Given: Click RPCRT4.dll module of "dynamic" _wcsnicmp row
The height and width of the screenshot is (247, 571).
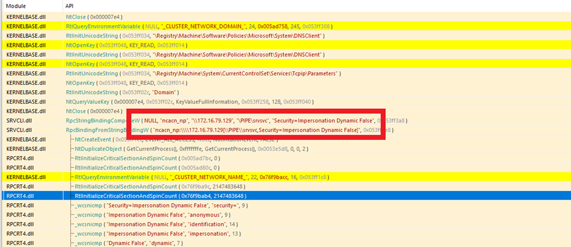Looking at the screenshot, I should 19,243.
